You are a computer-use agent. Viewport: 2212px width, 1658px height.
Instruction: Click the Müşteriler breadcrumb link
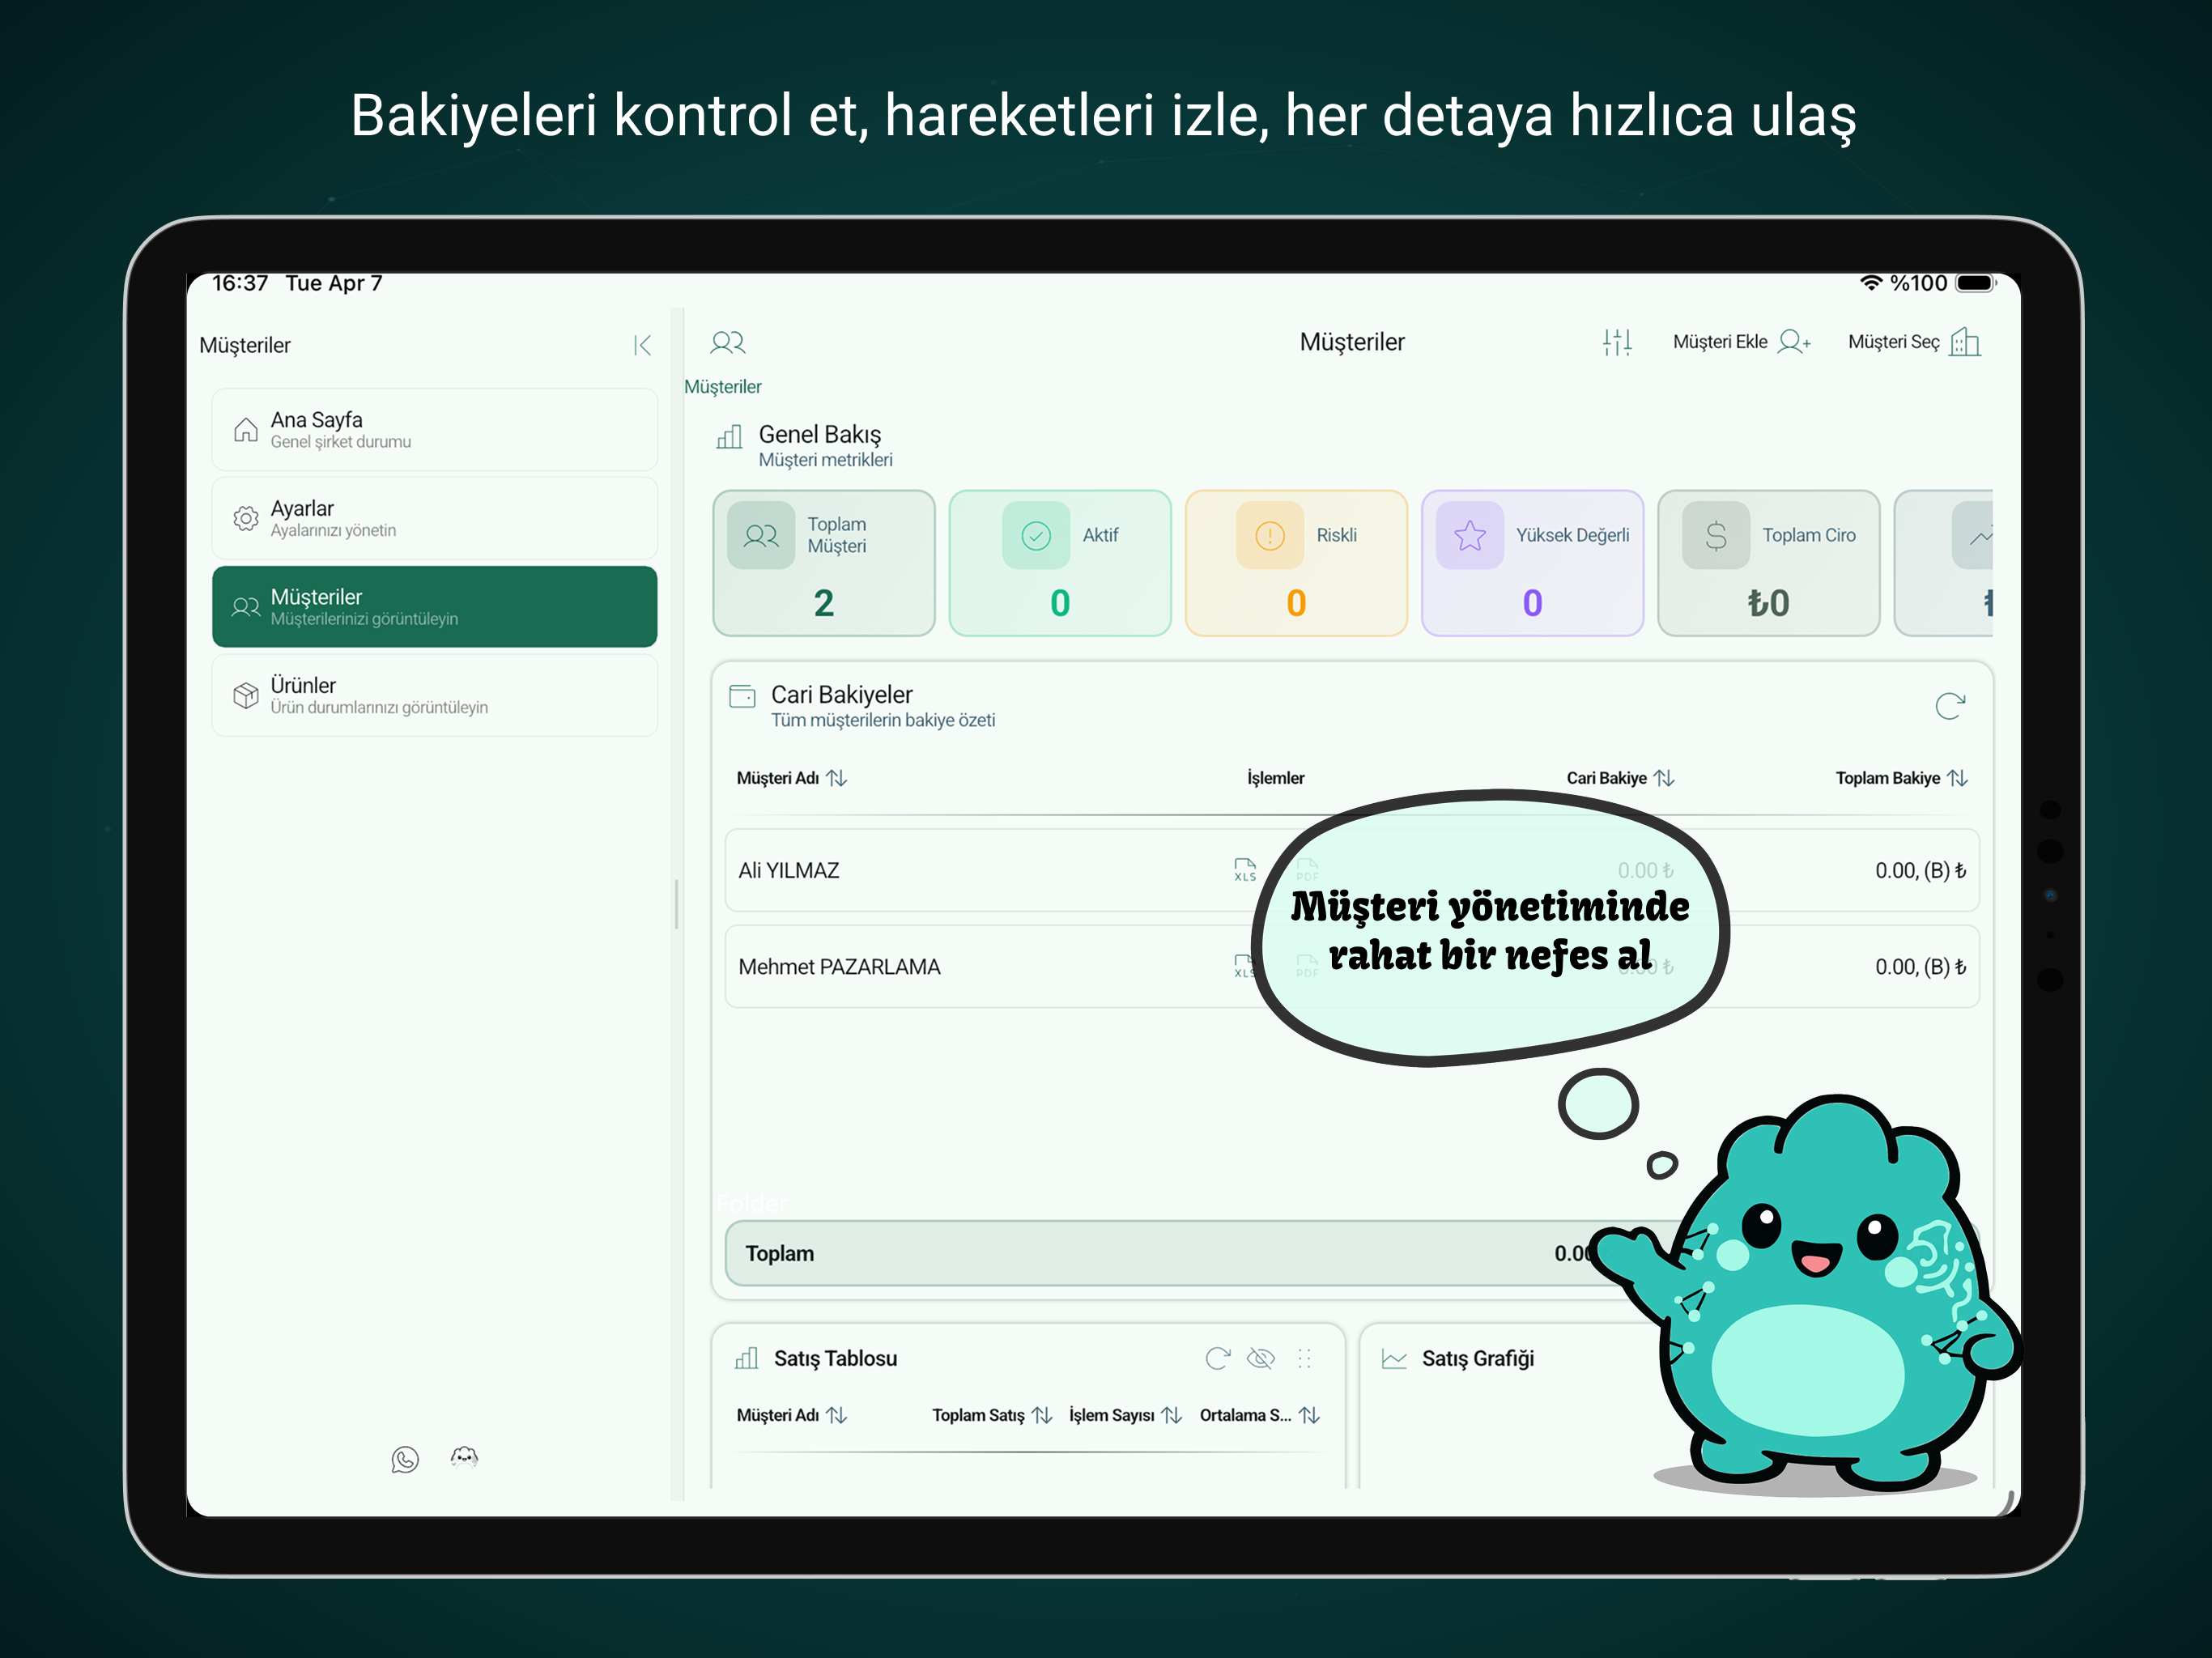(x=722, y=387)
